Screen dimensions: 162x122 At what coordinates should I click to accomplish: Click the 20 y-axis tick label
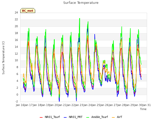pyautogui.click(x=16, y=26)
